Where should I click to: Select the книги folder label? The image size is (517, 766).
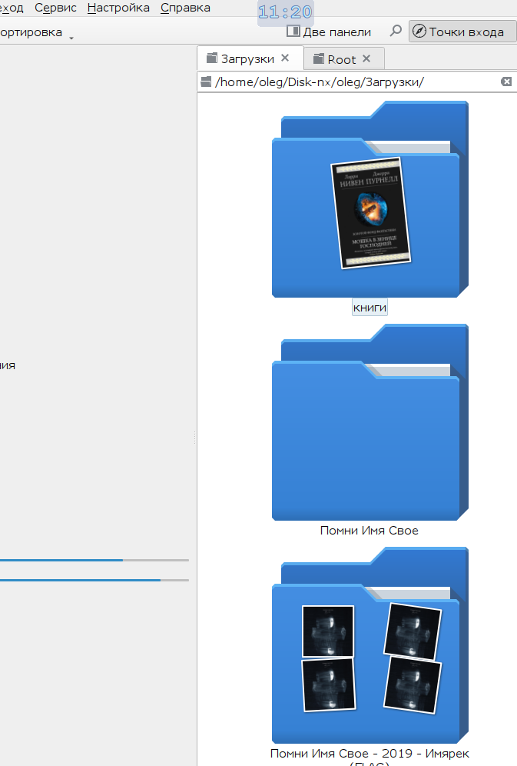click(x=370, y=308)
